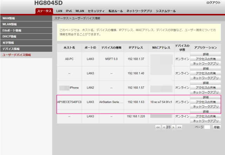Image resolution: width=225 pixels, height=155 pixels.
Task: Open the システムツール tab
Action: [x=166, y=11]
